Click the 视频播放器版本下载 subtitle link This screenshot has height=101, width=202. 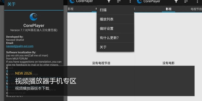tap(32, 88)
